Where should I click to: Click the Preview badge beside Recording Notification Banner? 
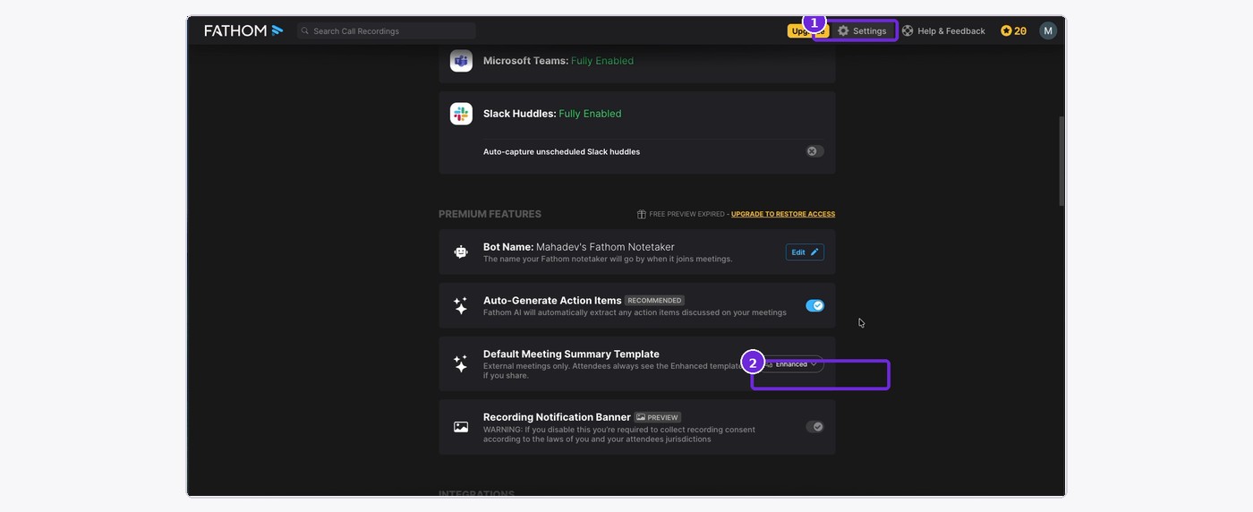tap(658, 417)
